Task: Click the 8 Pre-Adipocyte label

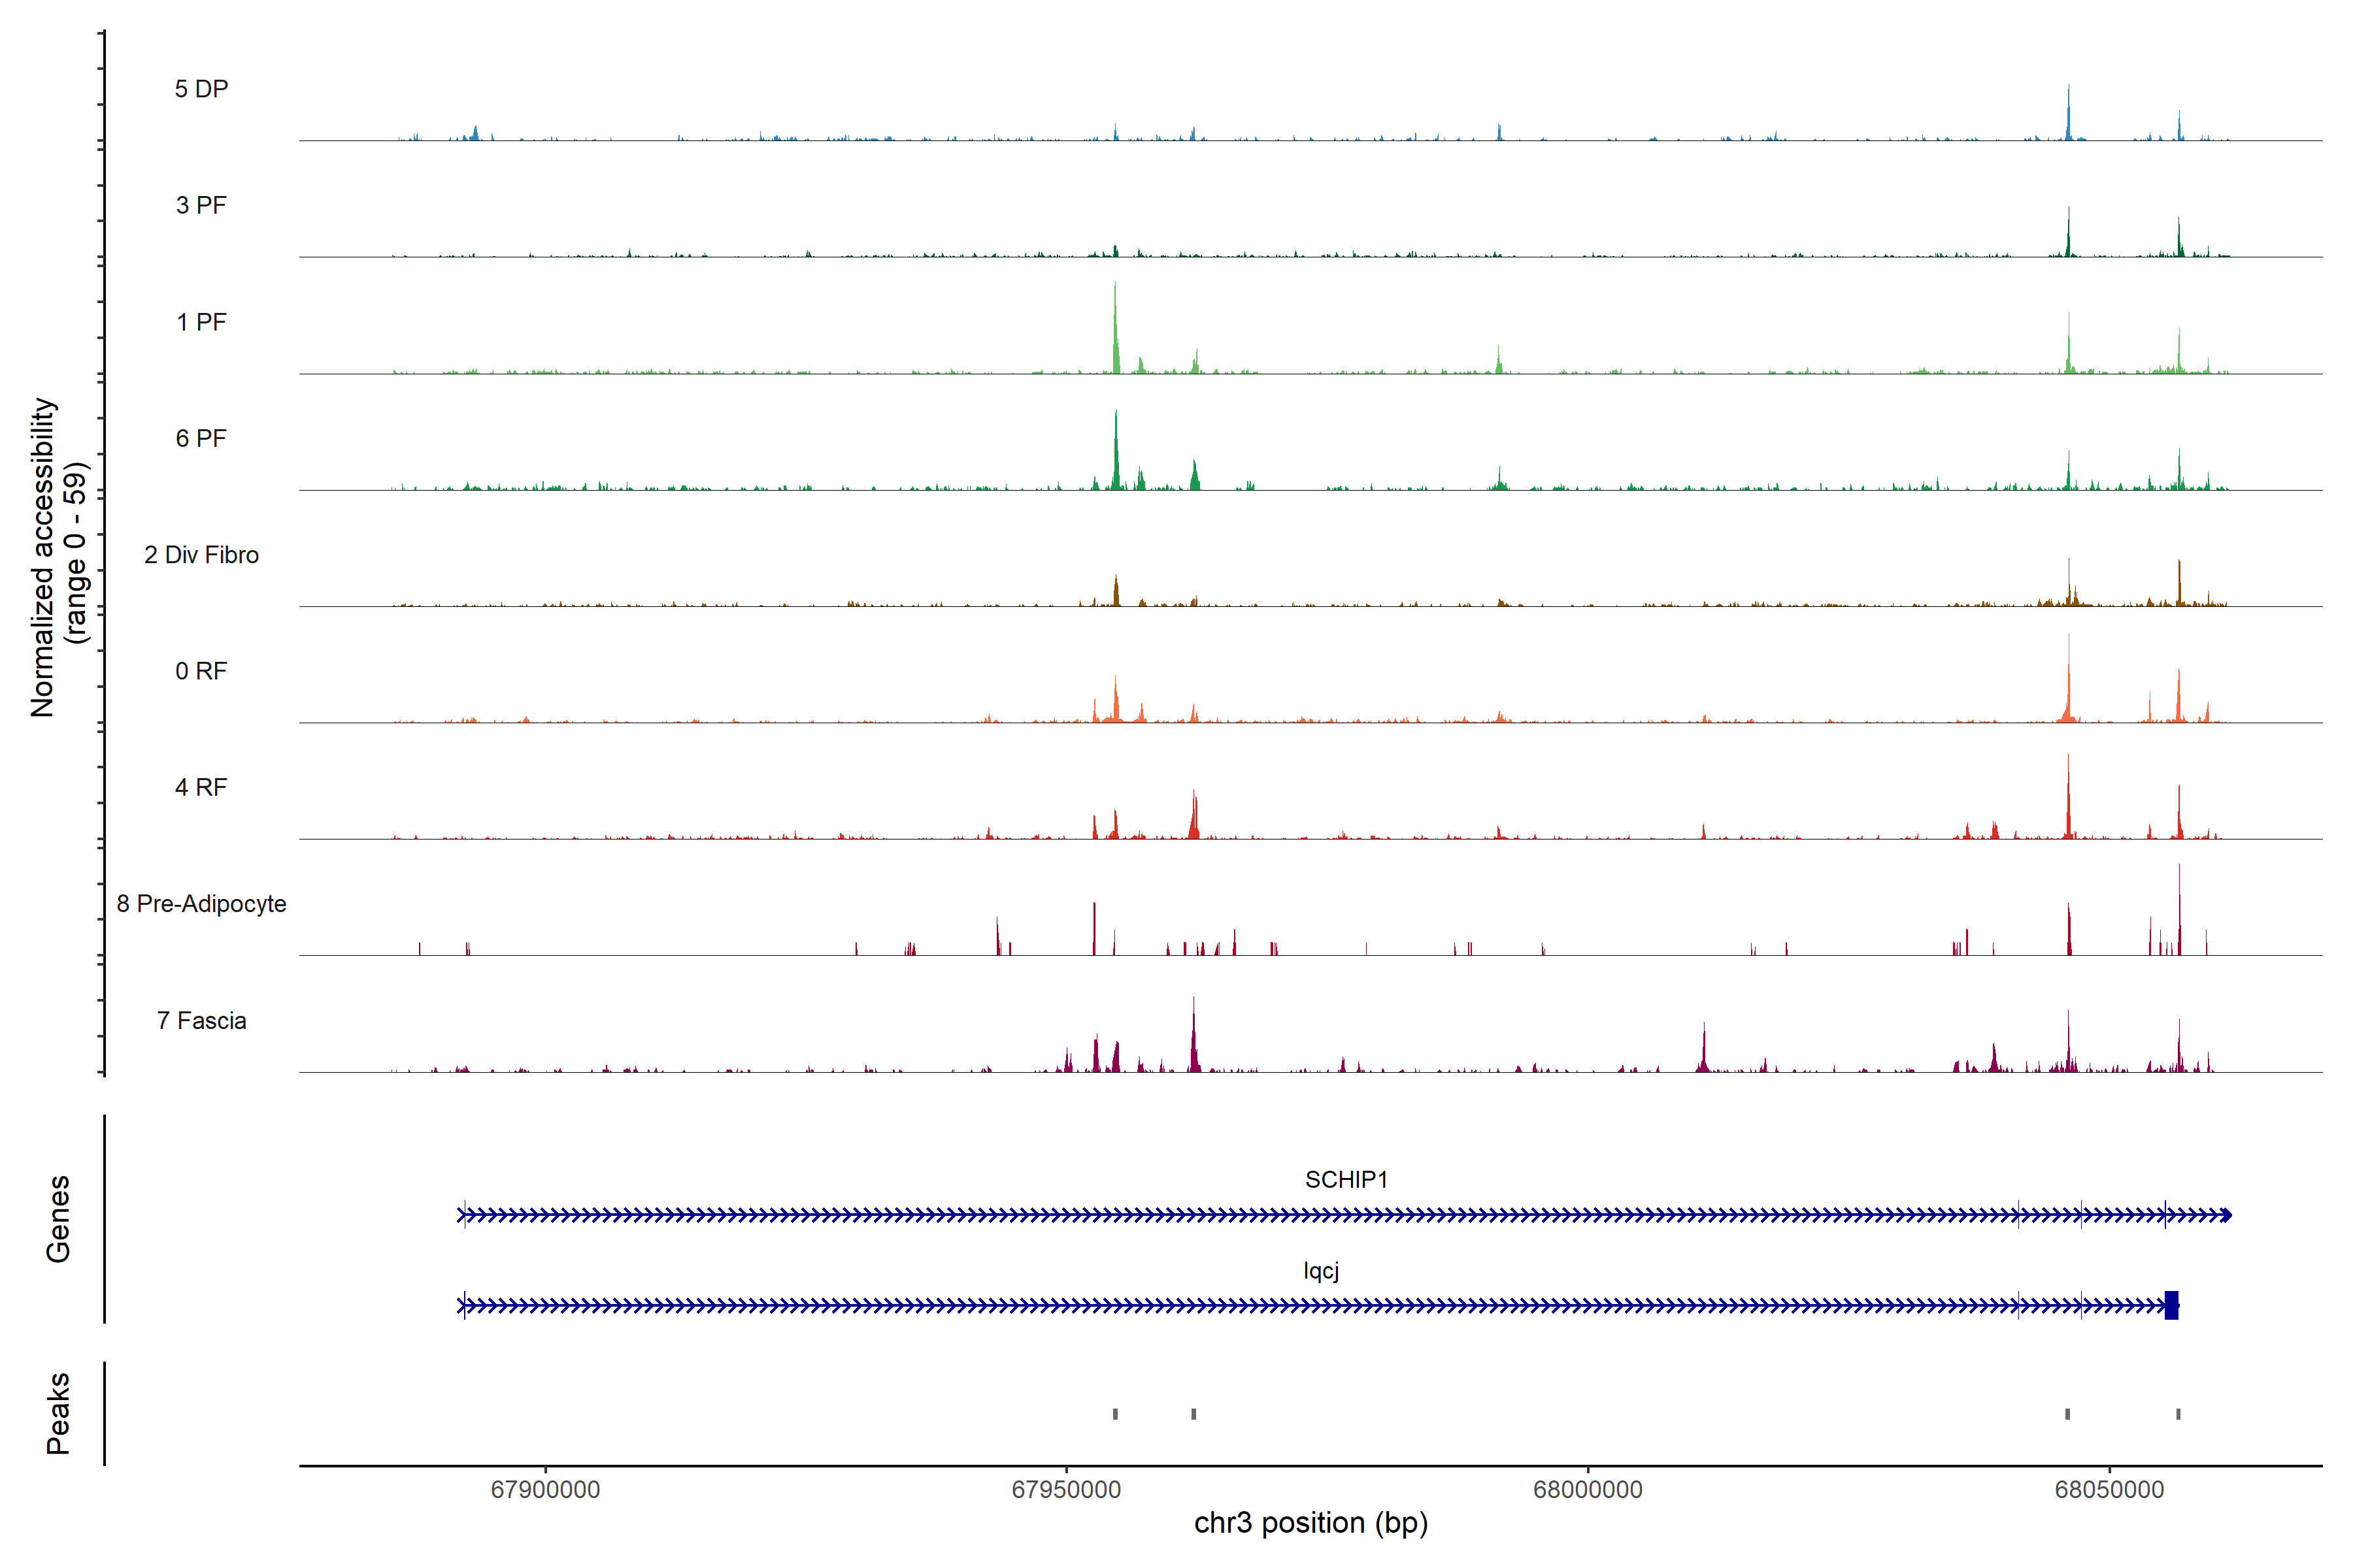Action: (x=201, y=904)
